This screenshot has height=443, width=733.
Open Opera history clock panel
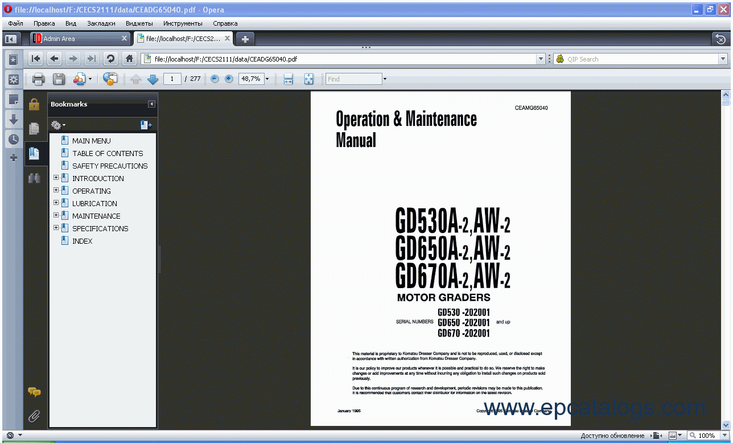[14, 139]
